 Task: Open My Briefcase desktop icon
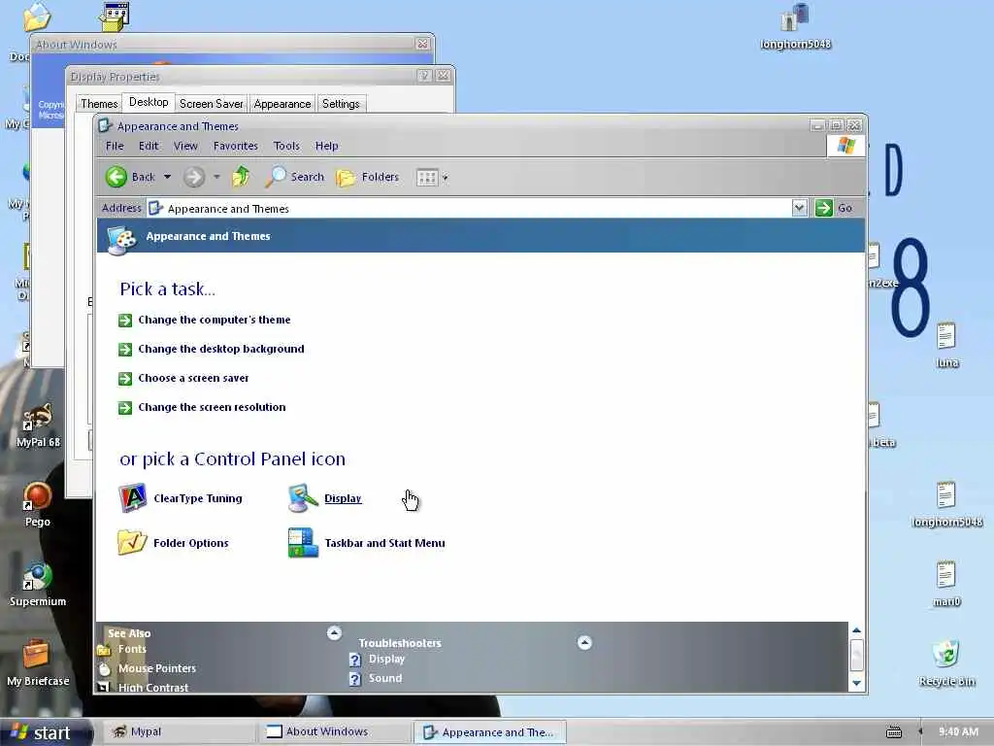pyautogui.click(x=38, y=663)
